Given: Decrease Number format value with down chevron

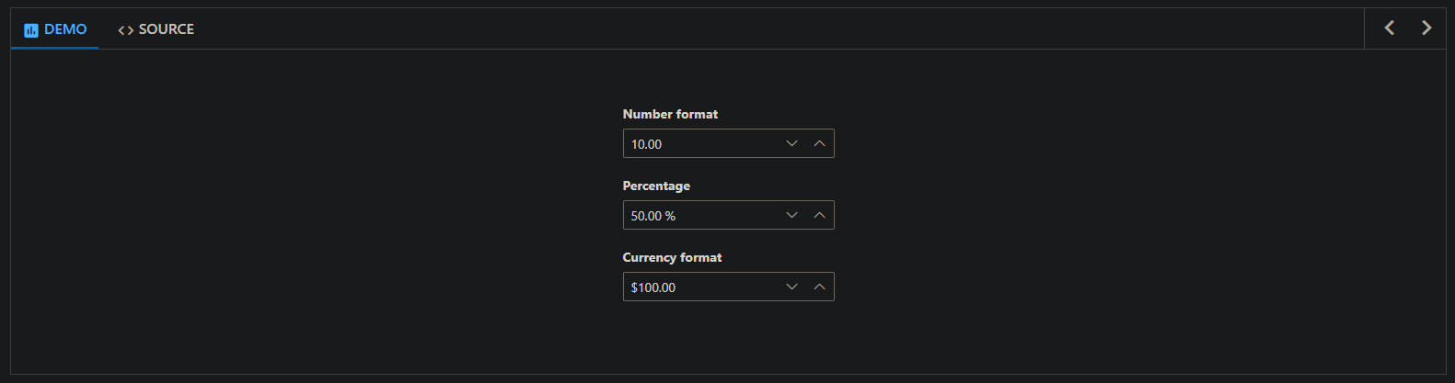Looking at the screenshot, I should 791,143.
